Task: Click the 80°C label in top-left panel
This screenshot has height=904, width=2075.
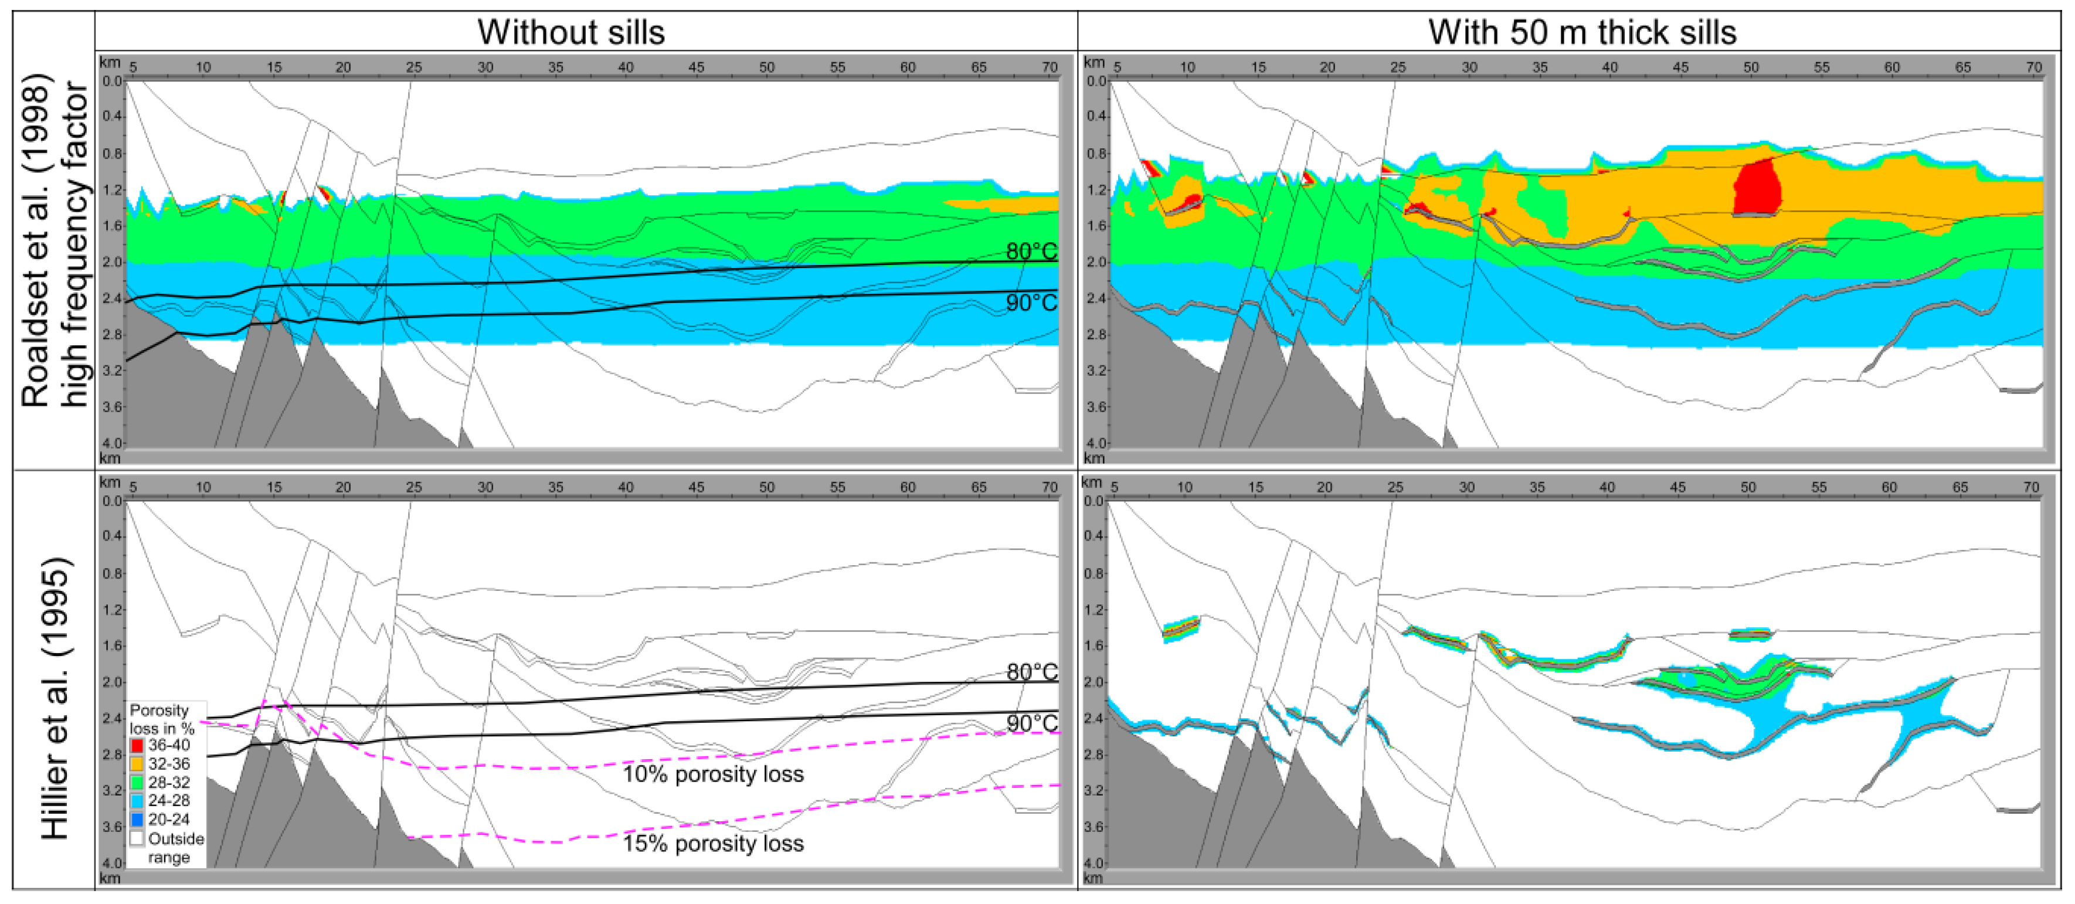Action: [x=1032, y=252]
